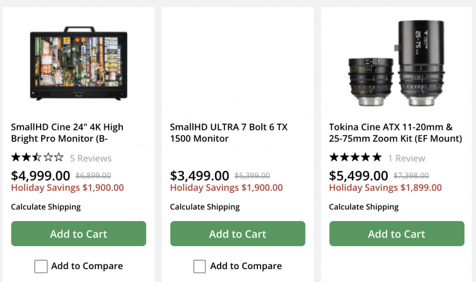Check Add to Compare for Cine 24" monitor

[41, 266]
